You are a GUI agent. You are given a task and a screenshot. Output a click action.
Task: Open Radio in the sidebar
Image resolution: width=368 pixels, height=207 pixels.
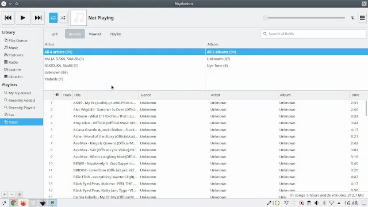point(22,63)
